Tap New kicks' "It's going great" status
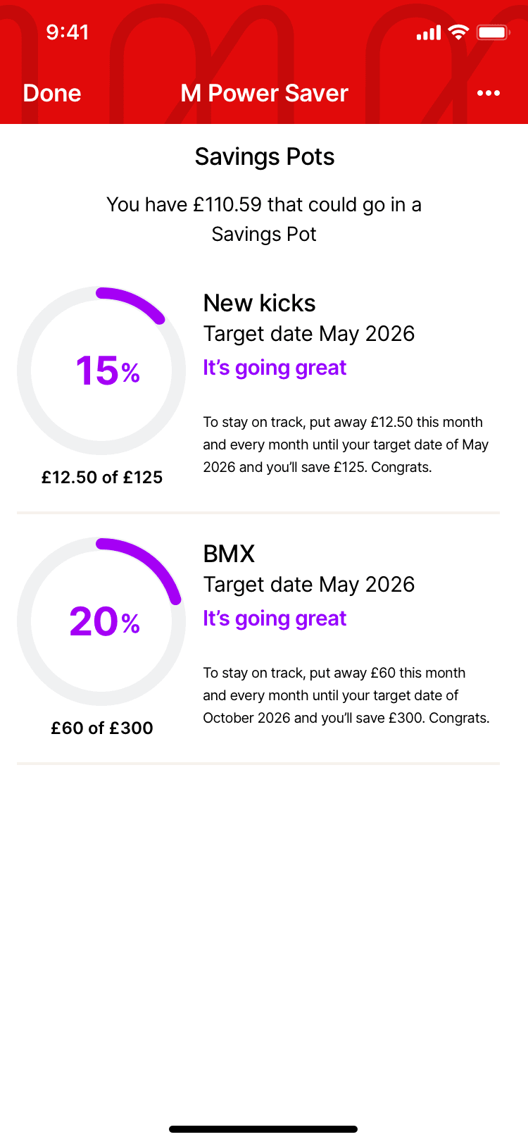Image resolution: width=528 pixels, height=1144 pixels. tap(275, 368)
